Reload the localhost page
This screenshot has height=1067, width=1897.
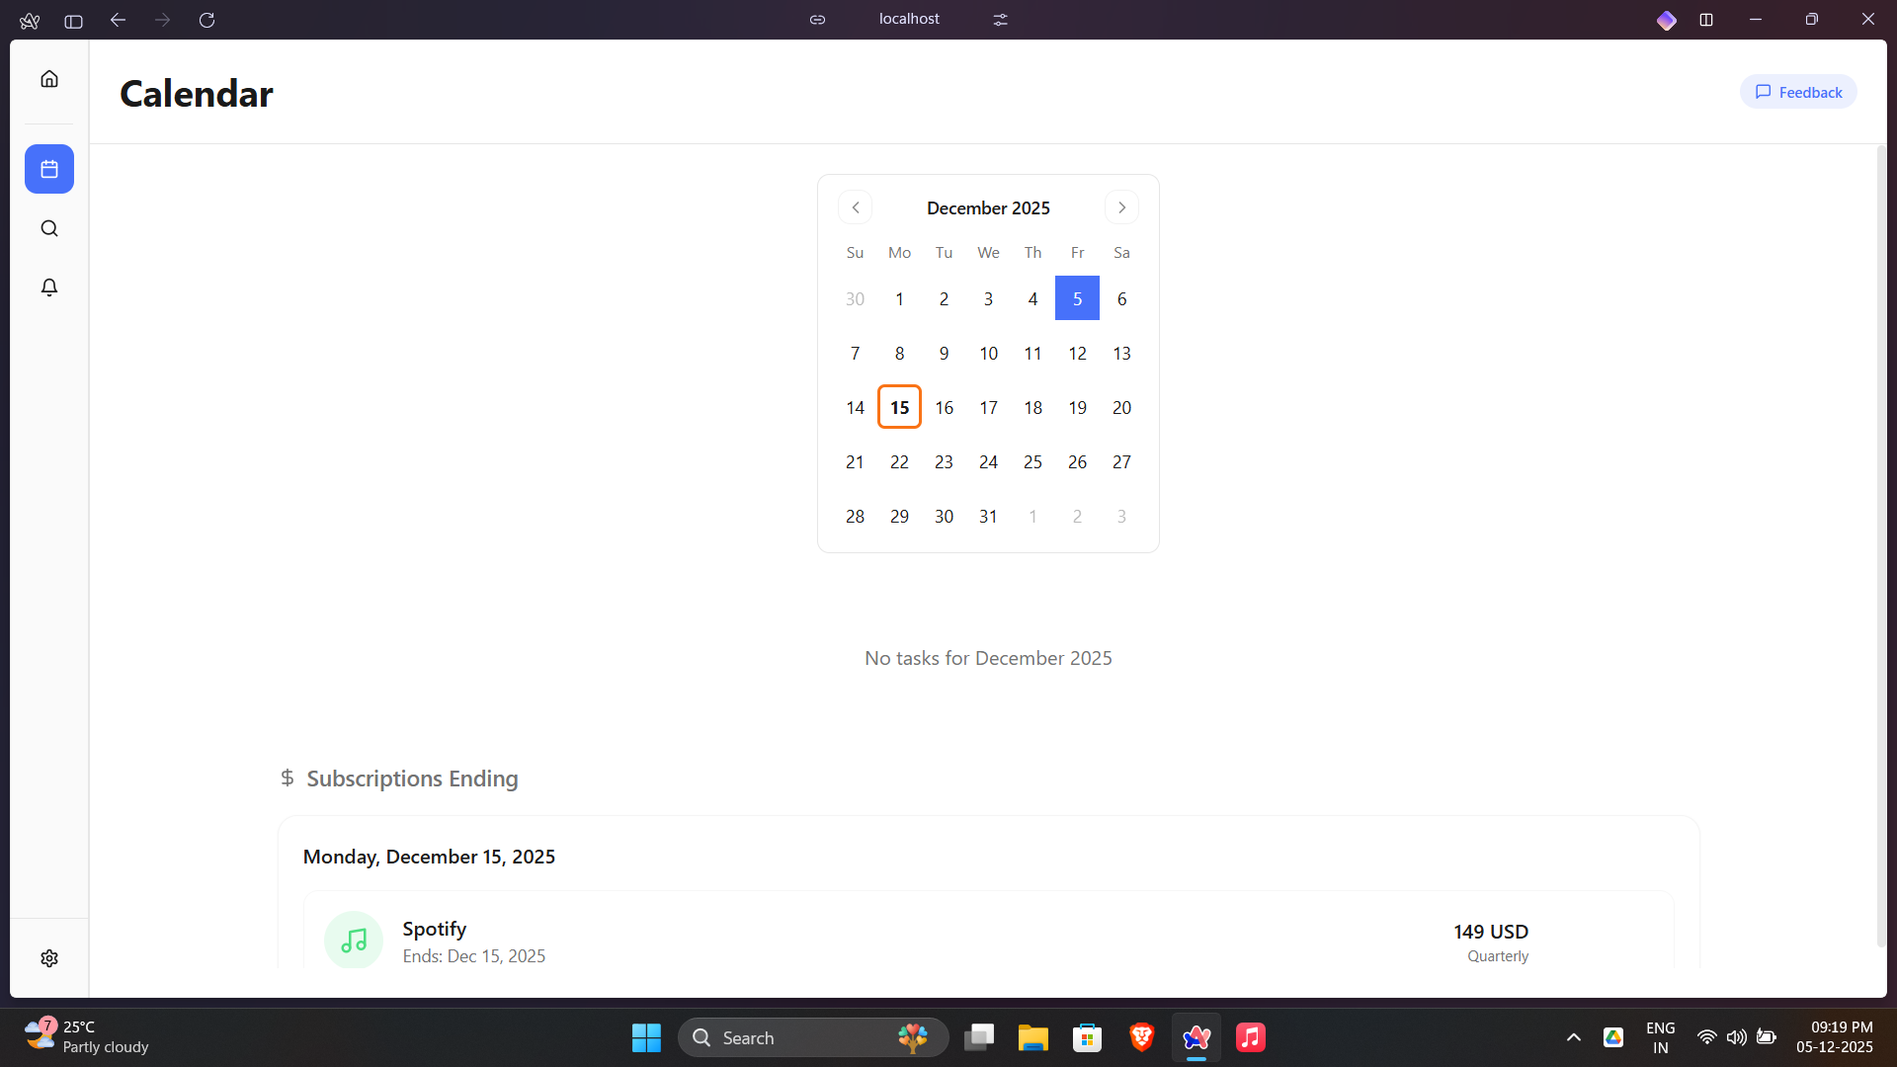(x=206, y=19)
